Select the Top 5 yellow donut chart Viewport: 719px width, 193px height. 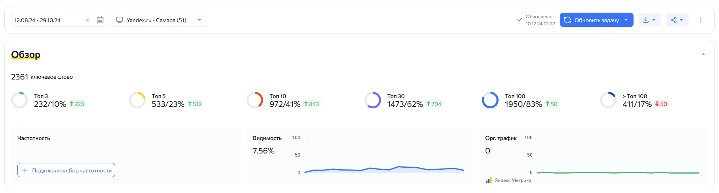click(x=137, y=100)
